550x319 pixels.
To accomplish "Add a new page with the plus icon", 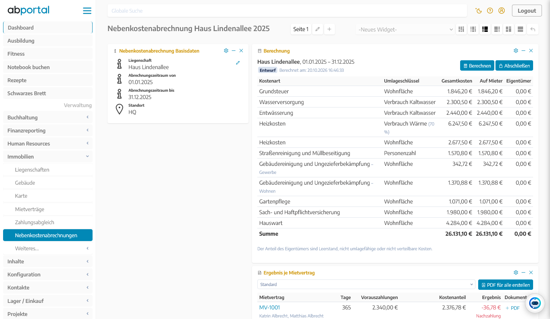I will click(330, 29).
